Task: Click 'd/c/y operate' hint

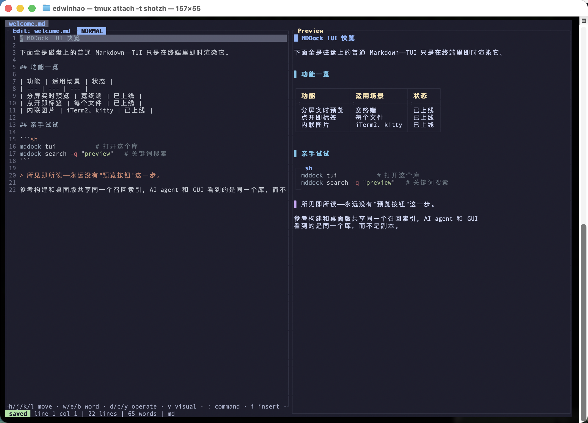Action: point(133,406)
